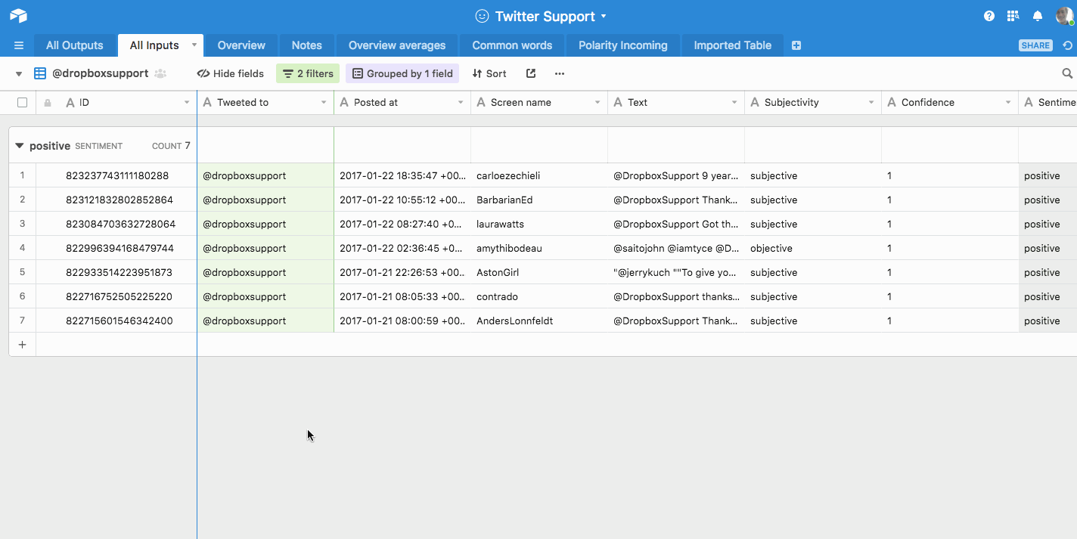The height and width of the screenshot is (539, 1077).
Task: Open the revision history icon
Action: click(1067, 45)
